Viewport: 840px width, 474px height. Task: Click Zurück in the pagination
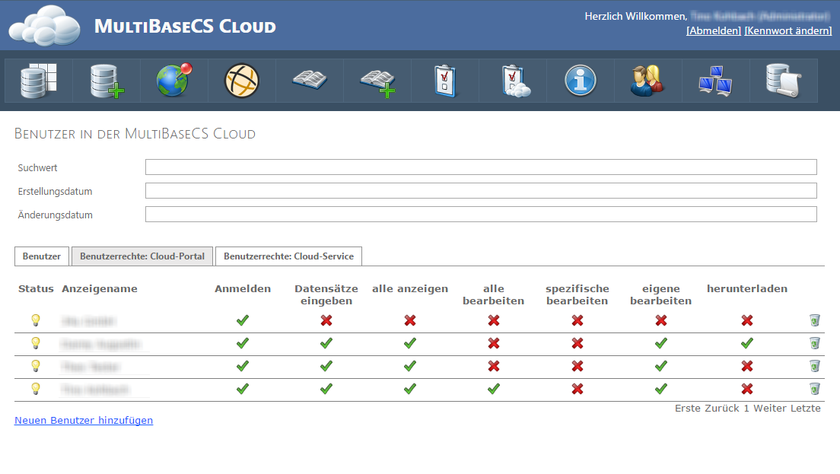click(722, 408)
